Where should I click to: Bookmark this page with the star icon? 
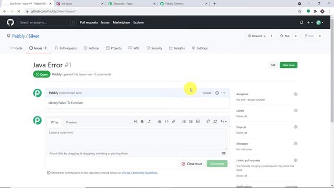tap(300, 11)
